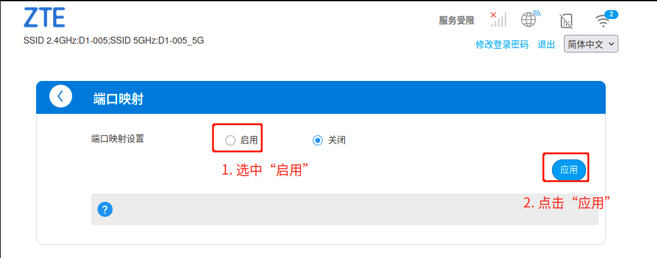Click the 应用 button
Screen dimensions: 657x258
coord(569,169)
